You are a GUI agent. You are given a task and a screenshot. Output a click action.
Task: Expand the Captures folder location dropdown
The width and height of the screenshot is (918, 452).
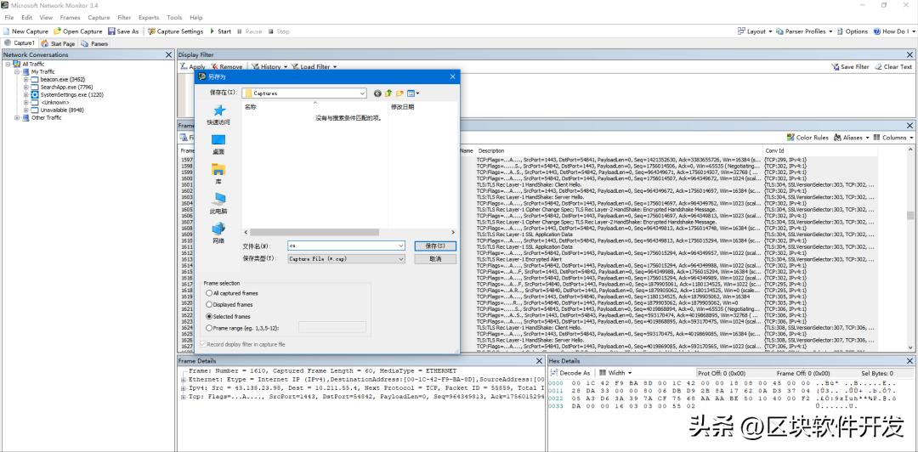tap(363, 93)
